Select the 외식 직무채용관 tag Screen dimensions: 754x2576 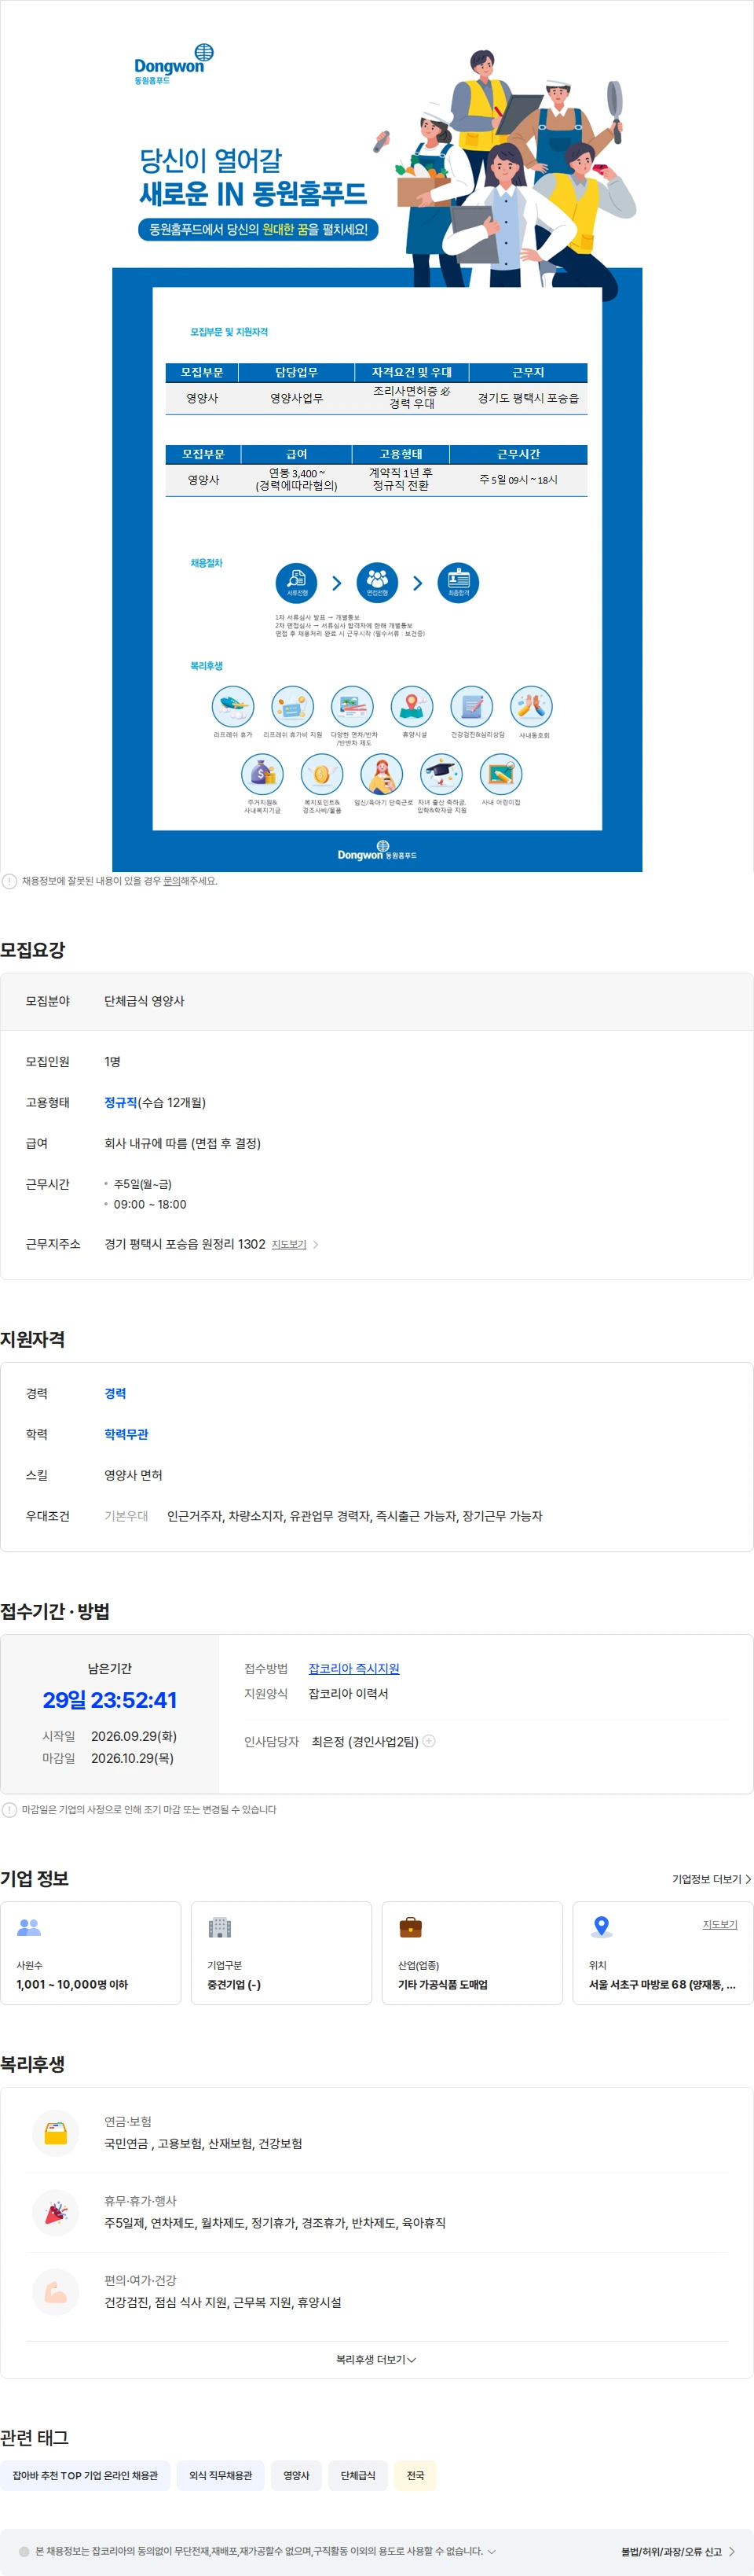click(221, 2475)
